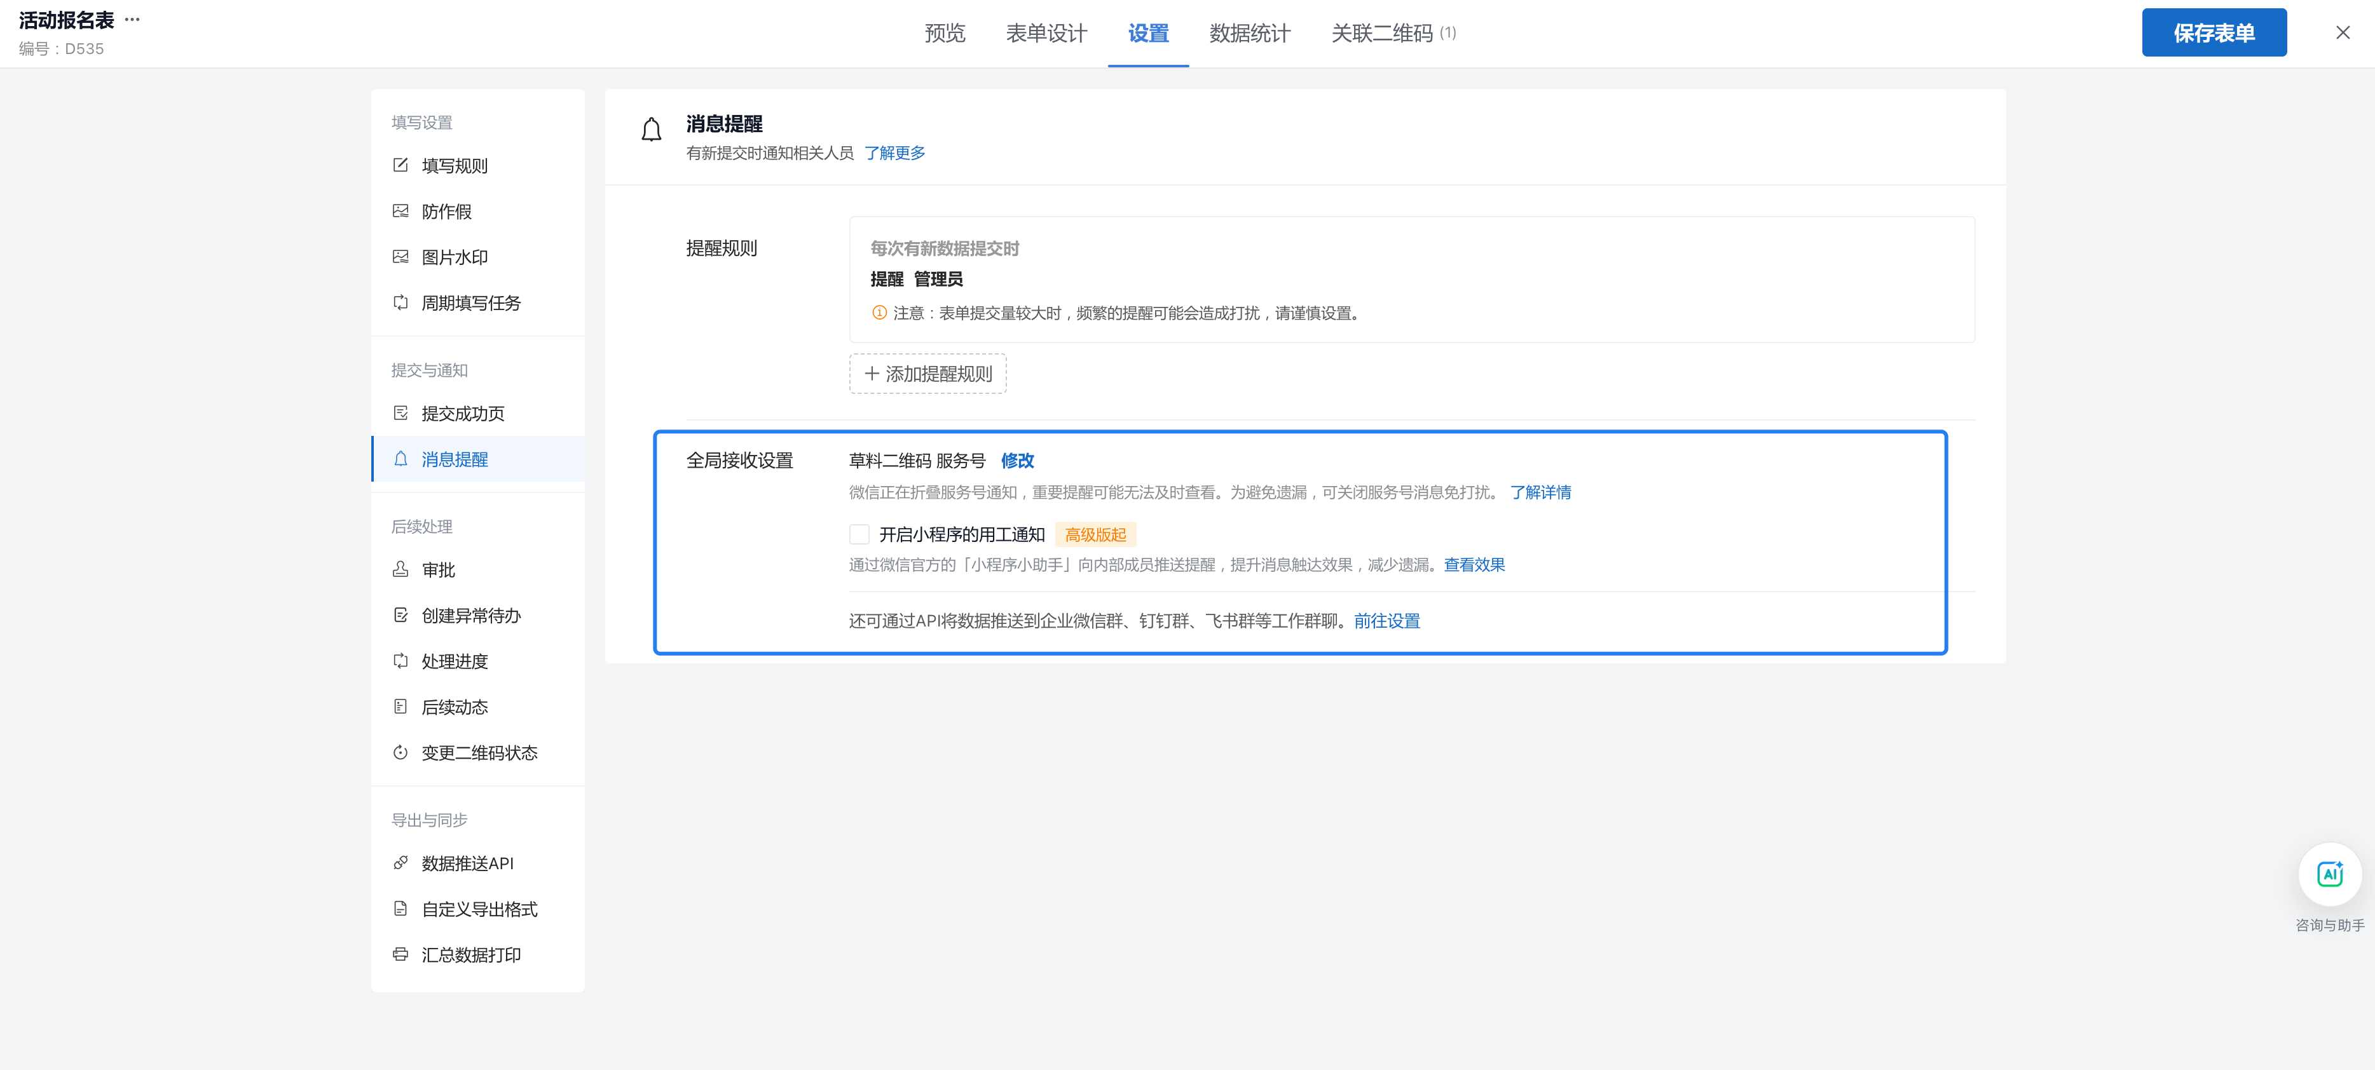Select 防作假 in the sidebar
2375x1070 pixels.
[x=477, y=211]
